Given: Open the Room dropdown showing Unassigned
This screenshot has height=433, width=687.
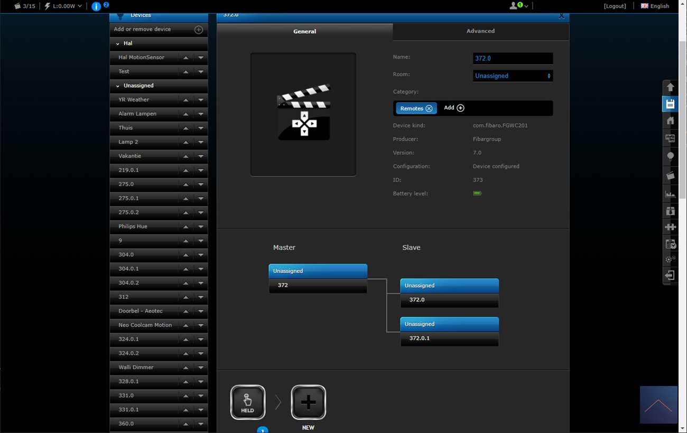Looking at the screenshot, I should [513, 76].
